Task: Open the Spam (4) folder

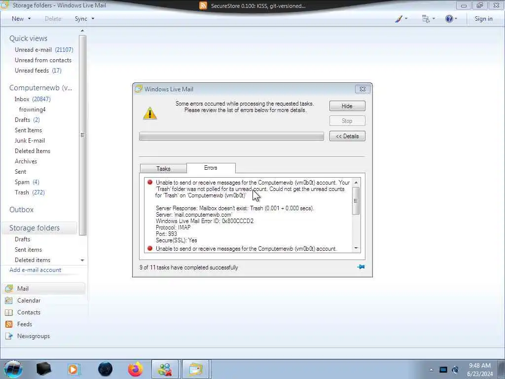Action: coord(27,182)
